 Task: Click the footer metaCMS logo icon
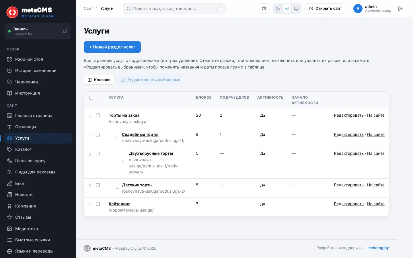pyautogui.click(x=87, y=248)
